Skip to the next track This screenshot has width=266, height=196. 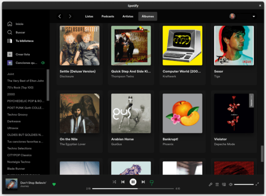pyautogui.click(x=143, y=182)
